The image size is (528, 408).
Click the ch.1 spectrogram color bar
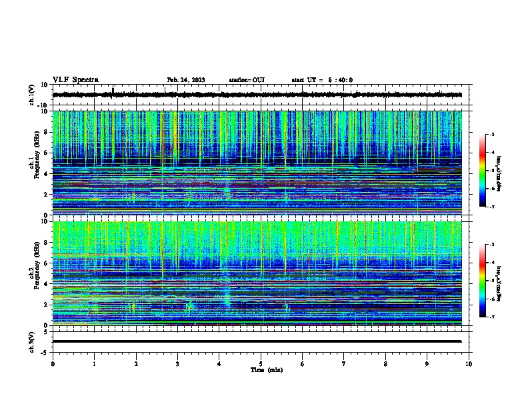point(483,171)
